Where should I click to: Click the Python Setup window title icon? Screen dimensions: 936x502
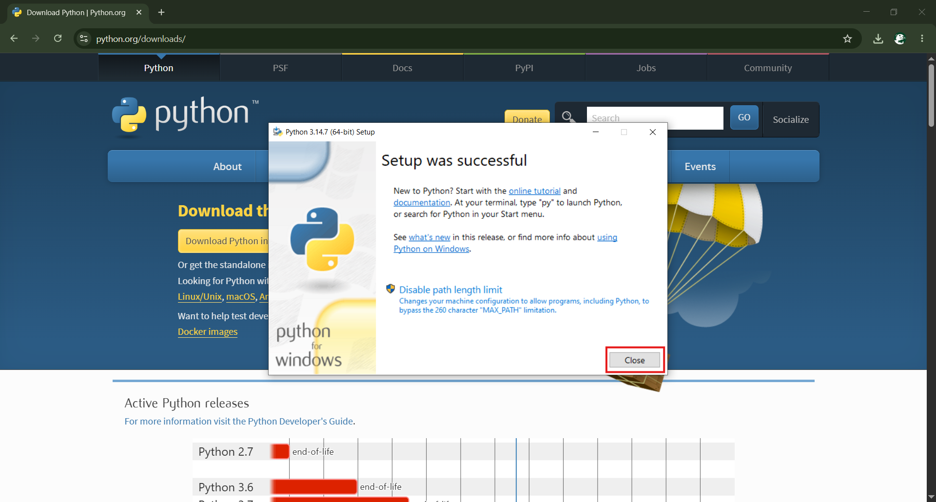(277, 132)
